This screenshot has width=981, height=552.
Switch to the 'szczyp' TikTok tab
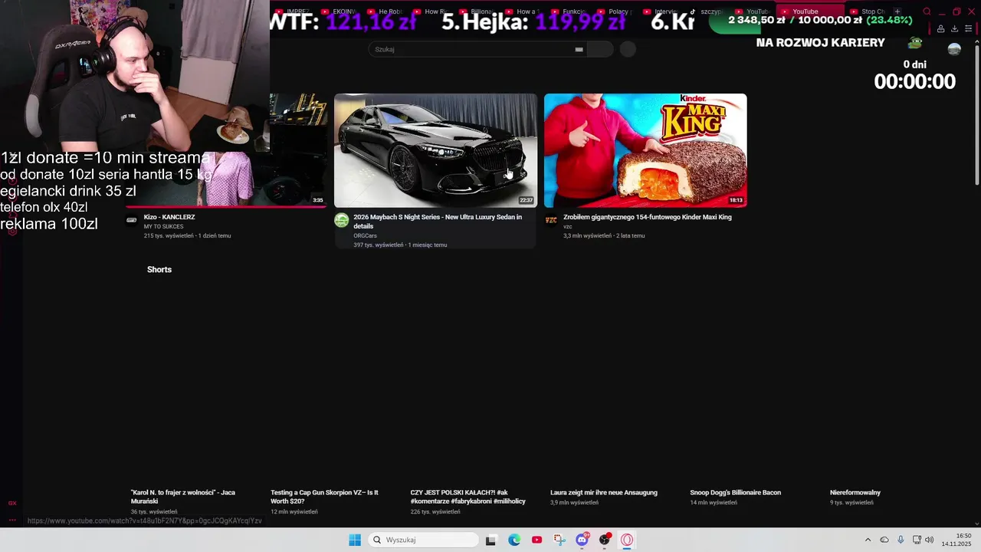pos(707,11)
